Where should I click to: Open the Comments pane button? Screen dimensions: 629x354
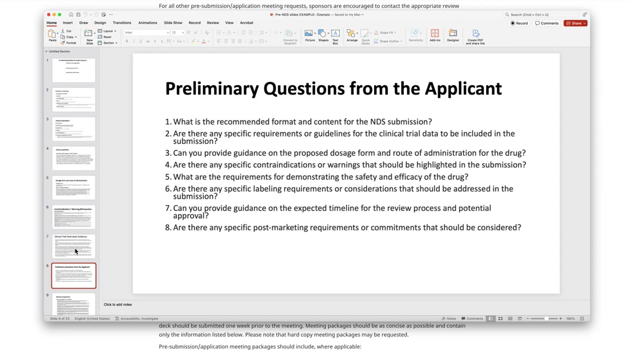coord(547,23)
